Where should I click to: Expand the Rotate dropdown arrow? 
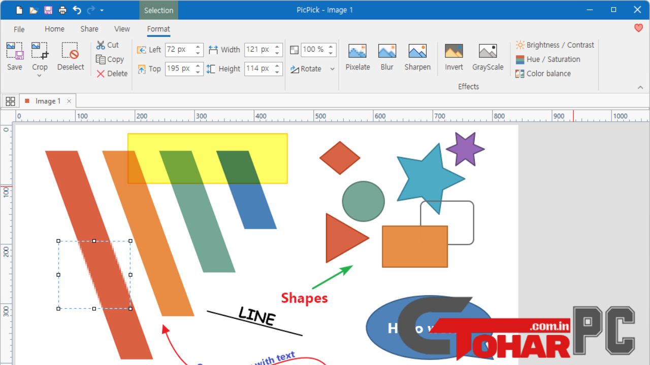[333, 69]
